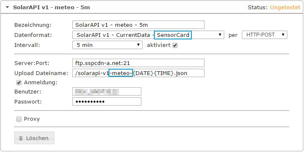This screenshot has width=305, height=153.
Task: Click the Löschen button text
Action: click(x=37, y=138)
